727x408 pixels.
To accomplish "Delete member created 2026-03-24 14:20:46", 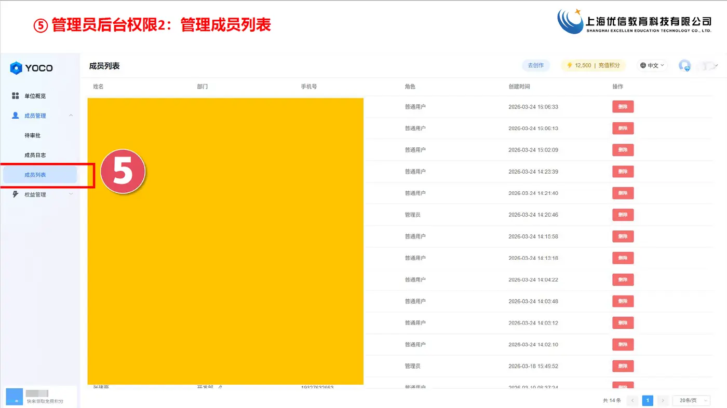I will pyautogui.click(x=623, y=215).
